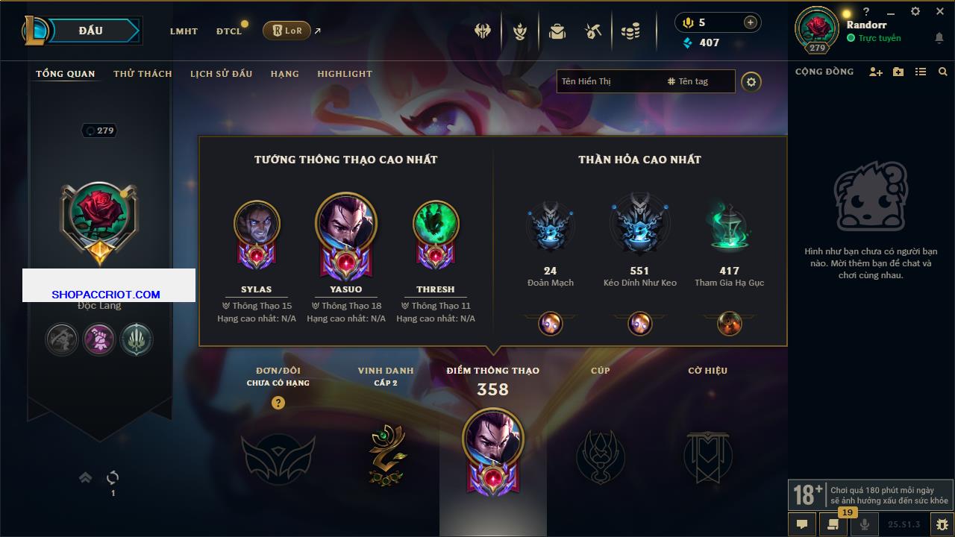Open the chat bubble icon
The image size is (955, 537).
(802, 524)
